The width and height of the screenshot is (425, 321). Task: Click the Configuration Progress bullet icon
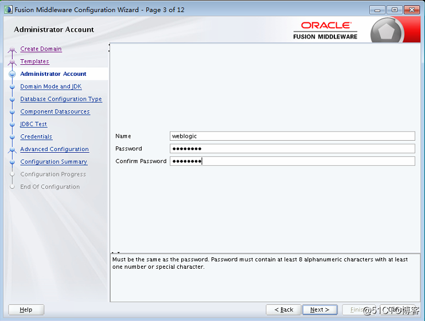click(x=12, y=174)
